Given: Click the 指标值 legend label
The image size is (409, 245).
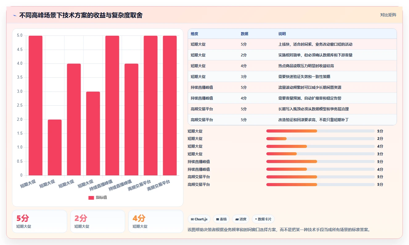Looking at the screenshot, I should (x=101, y=198).
